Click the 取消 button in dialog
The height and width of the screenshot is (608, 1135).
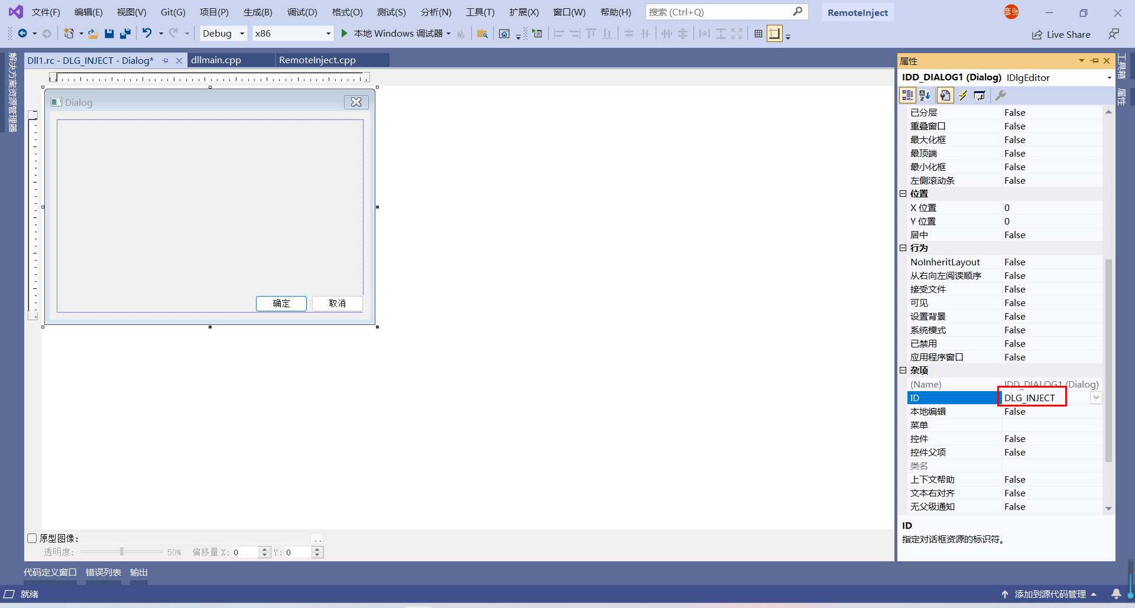tap(337, 303)
